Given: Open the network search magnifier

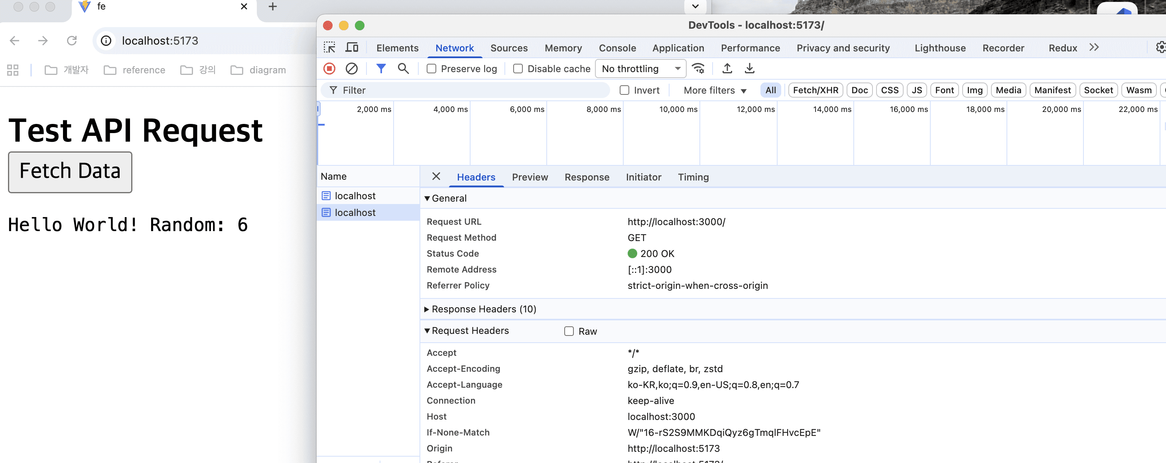Looking at the screenshot, I should 403,69.
